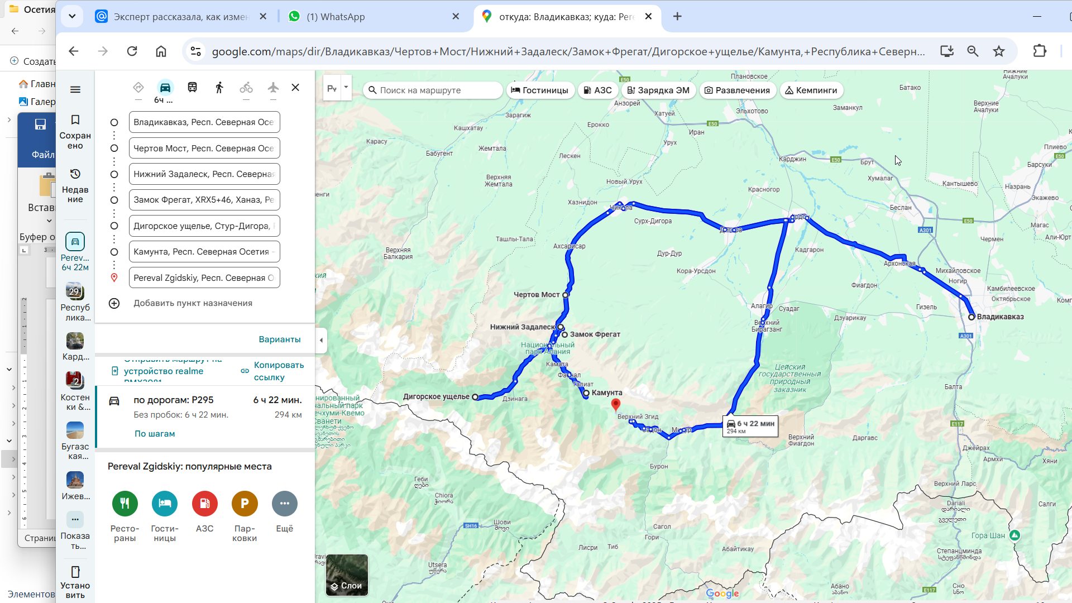Expand route options with Варианты
The width and height of the screenshot is (1072, 603).
click(279, 339)
